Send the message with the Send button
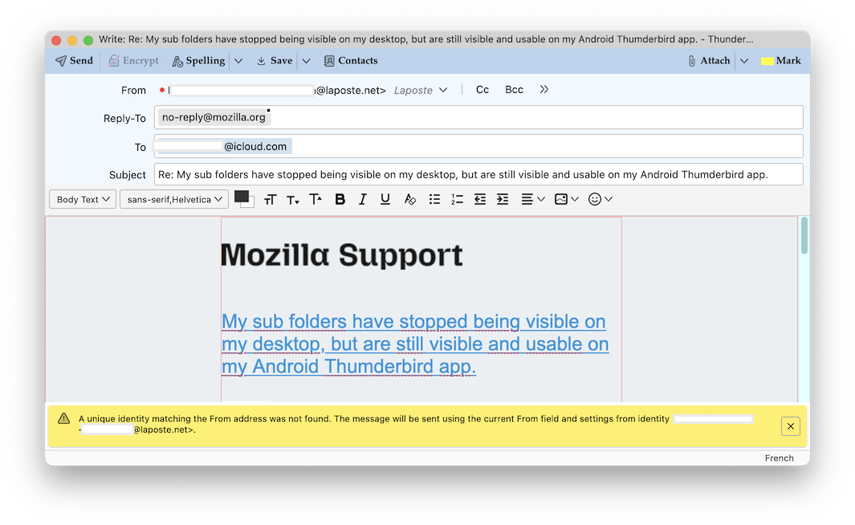 (74, 60)
